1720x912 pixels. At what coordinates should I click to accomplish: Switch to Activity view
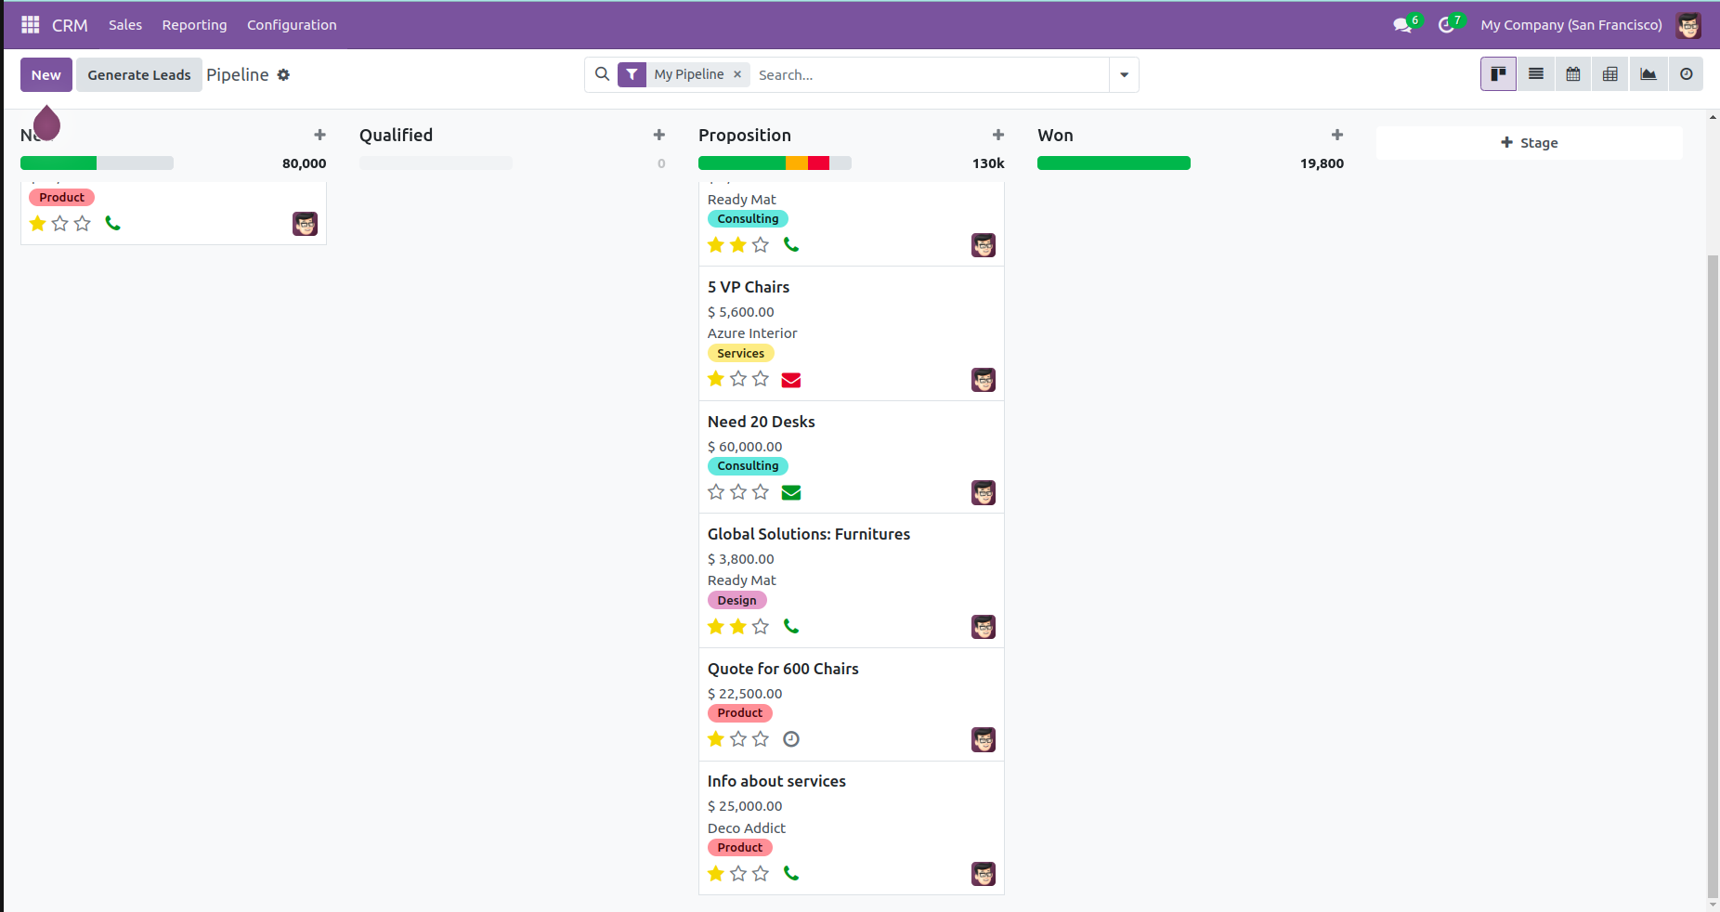click(1687, 74)
